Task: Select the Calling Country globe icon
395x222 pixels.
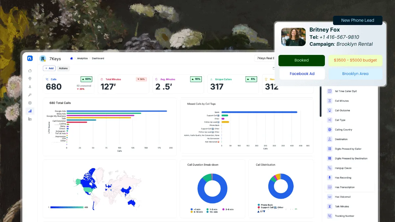Action: coord(329,130)
